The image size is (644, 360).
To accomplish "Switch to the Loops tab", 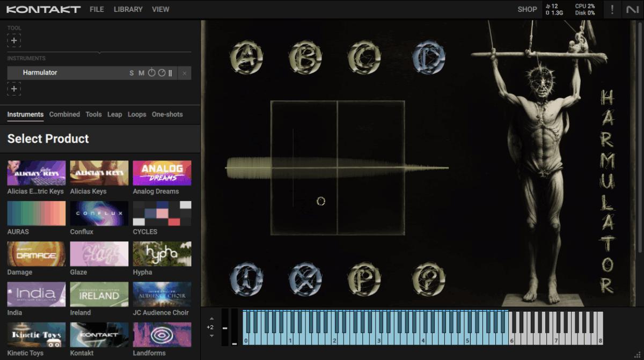I will click(x=137, y=114).
